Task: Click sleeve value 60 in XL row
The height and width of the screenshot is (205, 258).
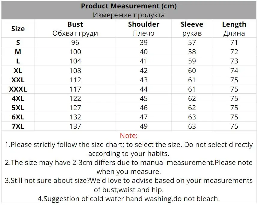Action: pyautogui.click(x=192, y=71)
